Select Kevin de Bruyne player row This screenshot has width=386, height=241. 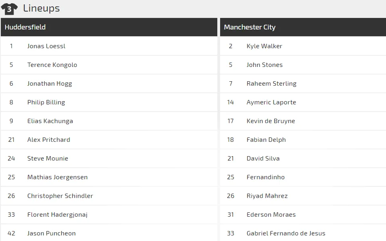(x=303, y=121)
